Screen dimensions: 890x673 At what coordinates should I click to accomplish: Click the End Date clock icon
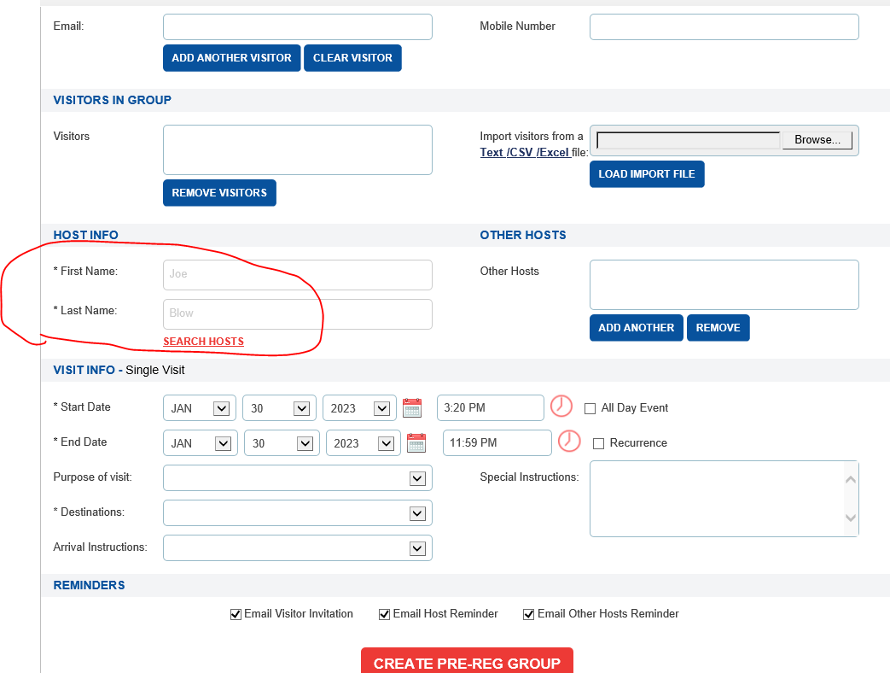tap(569, 442)
